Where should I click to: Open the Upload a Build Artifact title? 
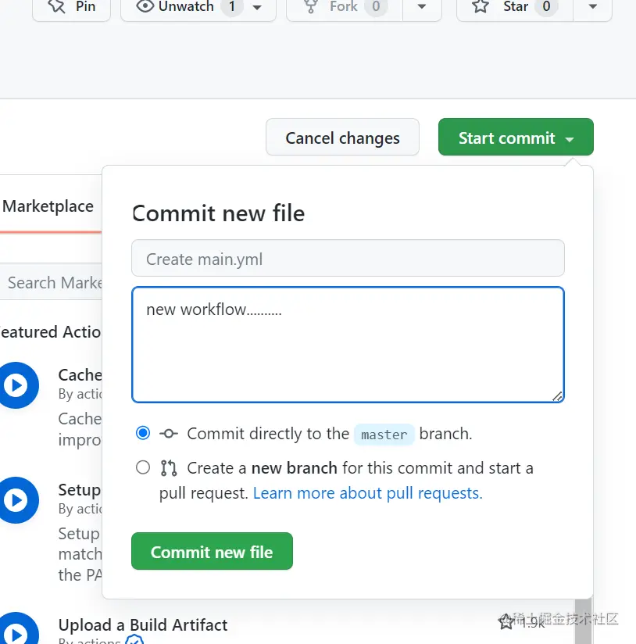click(x=143, y=624)
